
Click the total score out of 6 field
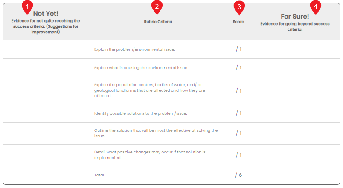pyautogui.click(x=238, y=175)
